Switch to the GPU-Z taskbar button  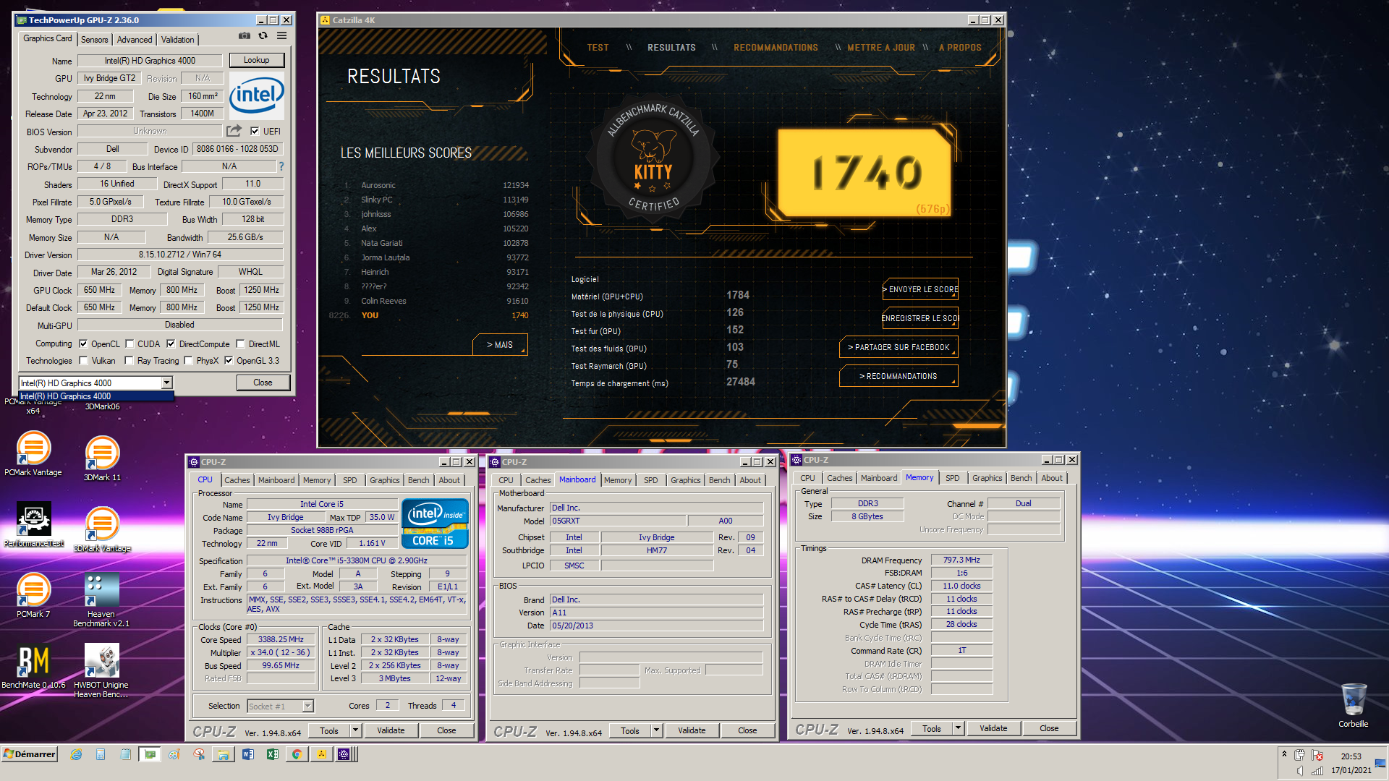pyautogui.click(x=150, y=754)
